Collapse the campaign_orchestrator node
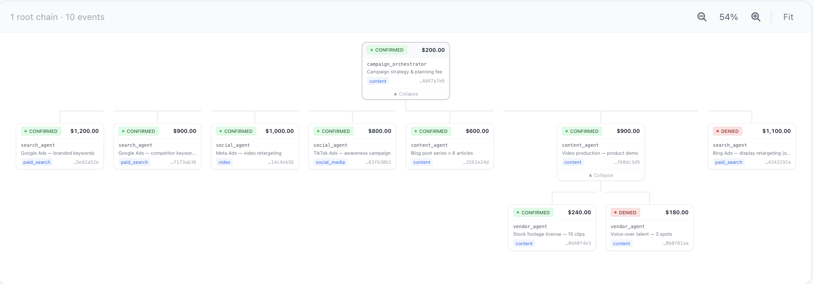814x284 pixels. [x=406, y=94]
